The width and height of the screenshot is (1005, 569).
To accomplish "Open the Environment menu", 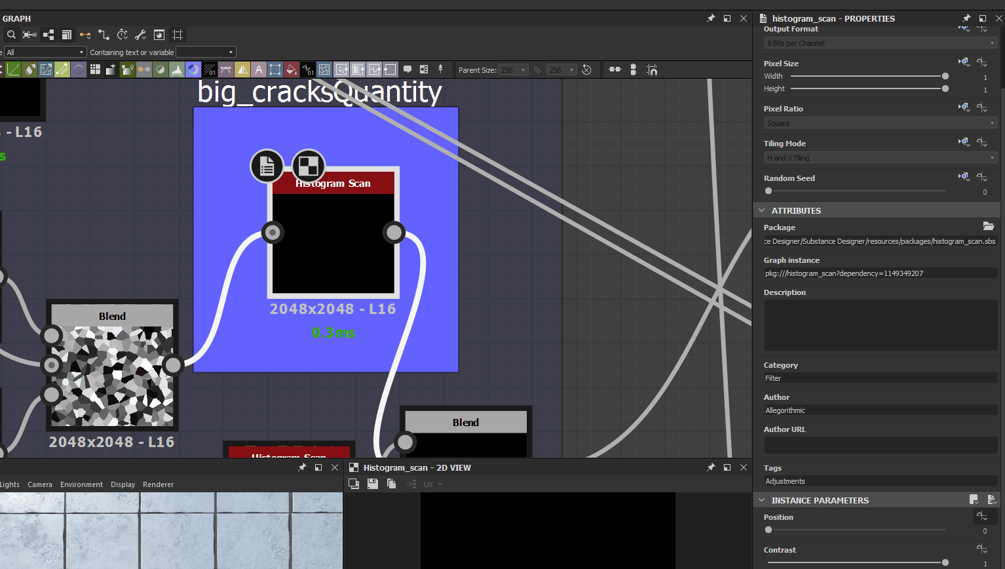I will click(81, 484).
